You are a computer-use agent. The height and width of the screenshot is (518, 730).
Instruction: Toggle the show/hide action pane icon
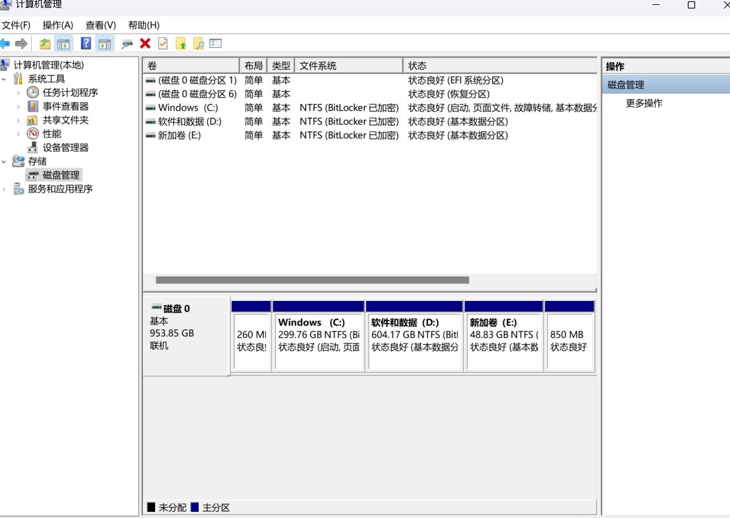105,44
